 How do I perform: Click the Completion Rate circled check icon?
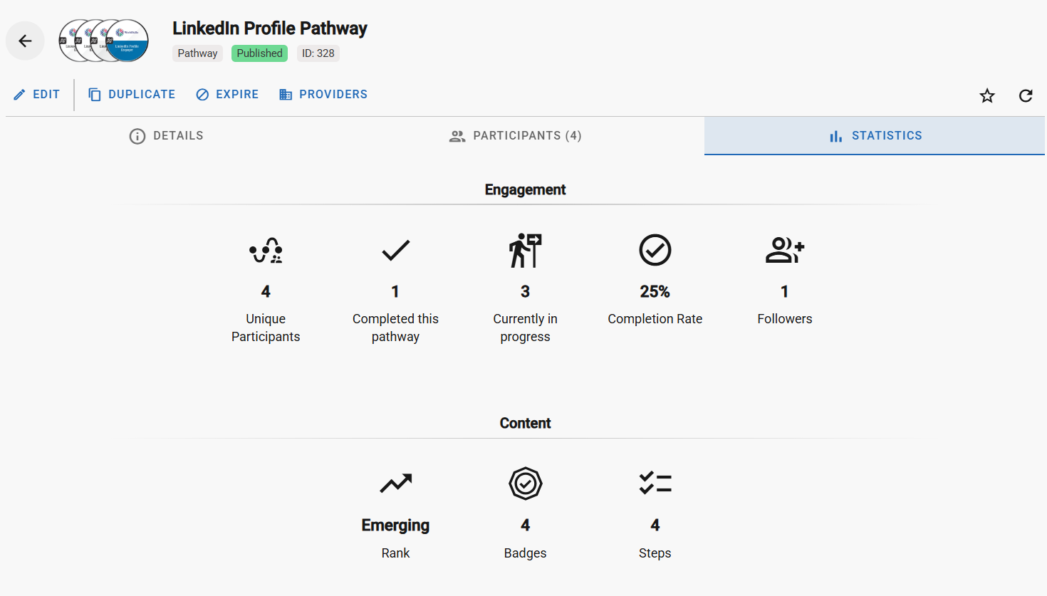tap(655, 251)
